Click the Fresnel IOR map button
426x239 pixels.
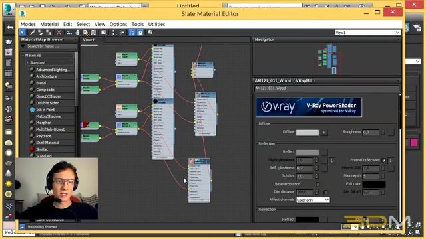[x=391, y=168]
